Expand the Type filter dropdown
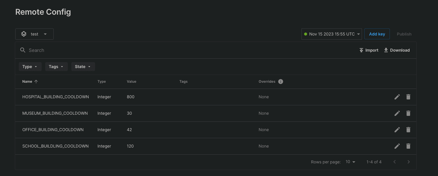Viewport: 438px width, 176px height. pyautogui.click(x=30, y=67)
